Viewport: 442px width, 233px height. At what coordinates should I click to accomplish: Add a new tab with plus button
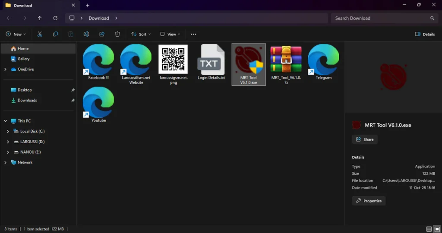point(87,5)
